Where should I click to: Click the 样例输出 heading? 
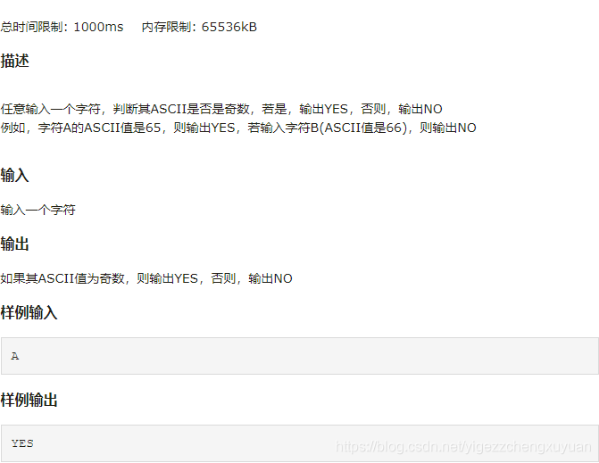pyautogui.click(x=29, y=400)
